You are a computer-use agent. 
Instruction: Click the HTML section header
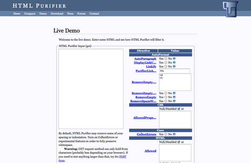pos(160,138)
